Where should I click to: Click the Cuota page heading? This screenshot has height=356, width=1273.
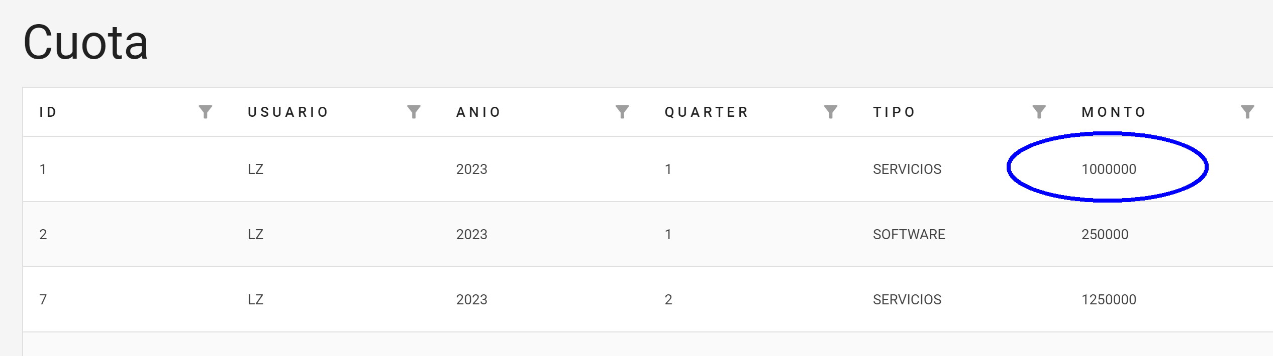(86, 43)
